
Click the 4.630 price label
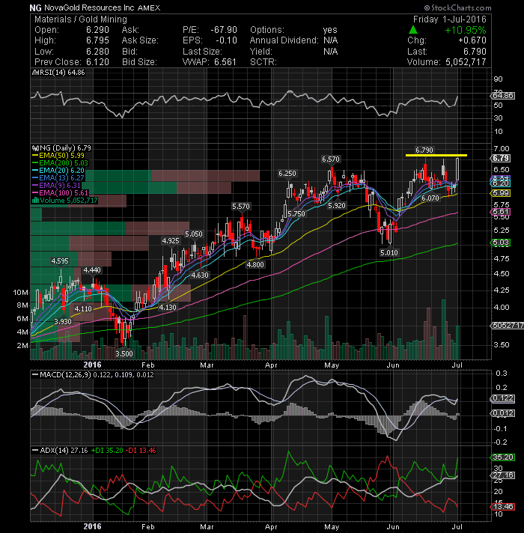tap(200, 275)
